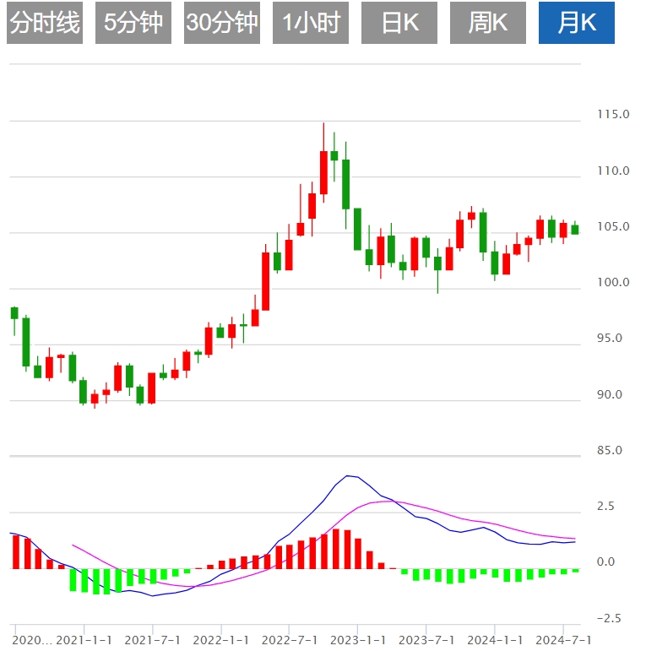
Task: Click the 2023-7-1 date axis label
Action: [x=426, y=640]
